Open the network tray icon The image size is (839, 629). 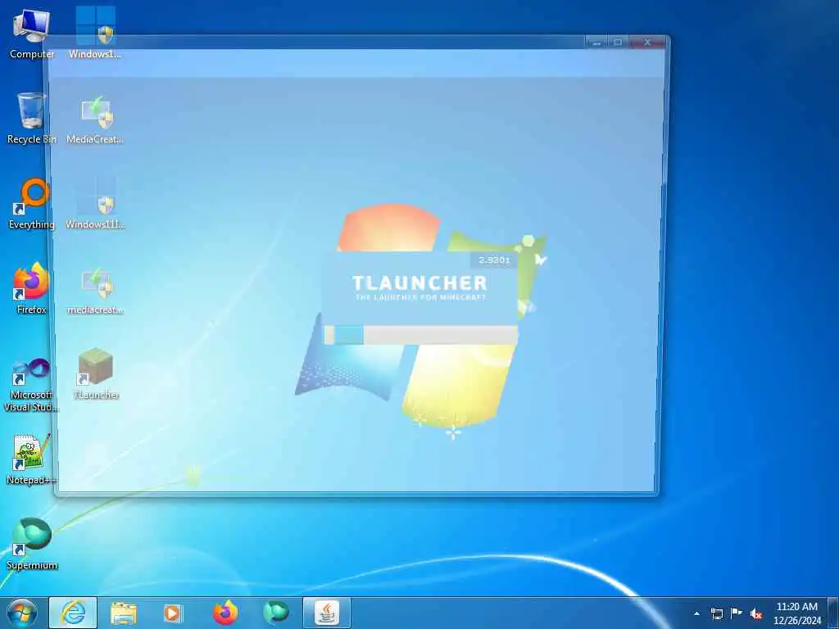(x=716, y=613)
